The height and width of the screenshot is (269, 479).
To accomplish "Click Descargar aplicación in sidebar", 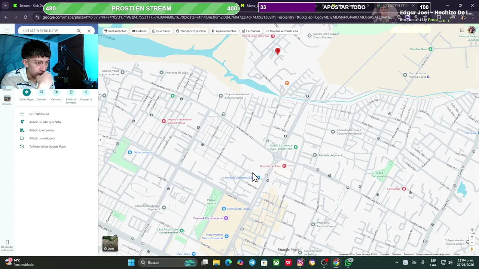I will (x=7, y=245).
